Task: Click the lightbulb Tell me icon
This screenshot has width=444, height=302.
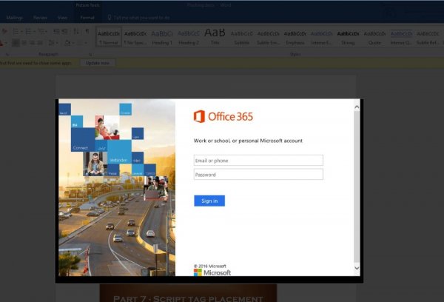Action: click(x=110, y=16)
